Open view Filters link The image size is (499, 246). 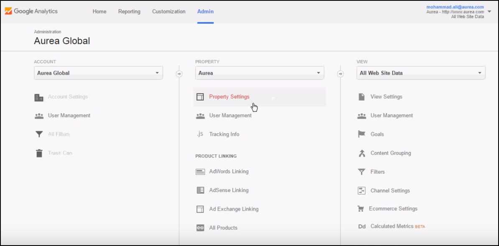tap(378, 172)
